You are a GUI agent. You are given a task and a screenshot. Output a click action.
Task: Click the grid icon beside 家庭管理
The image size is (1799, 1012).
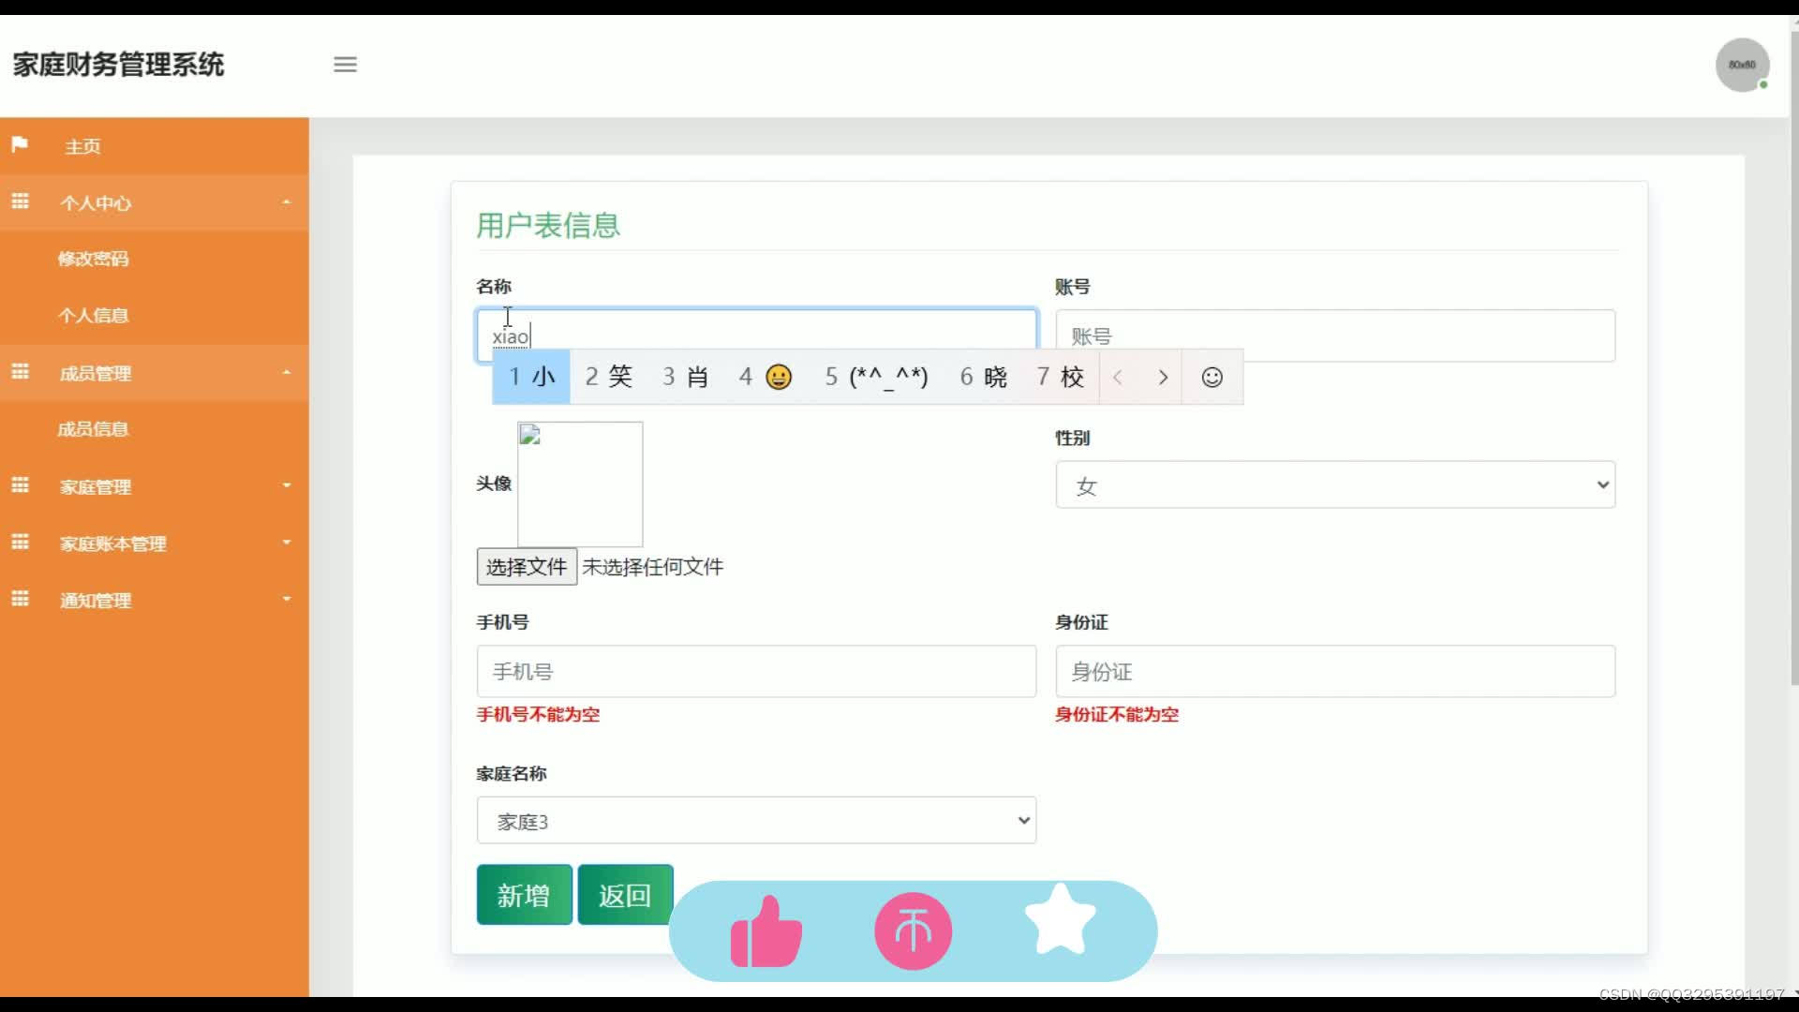coord(20,485)
